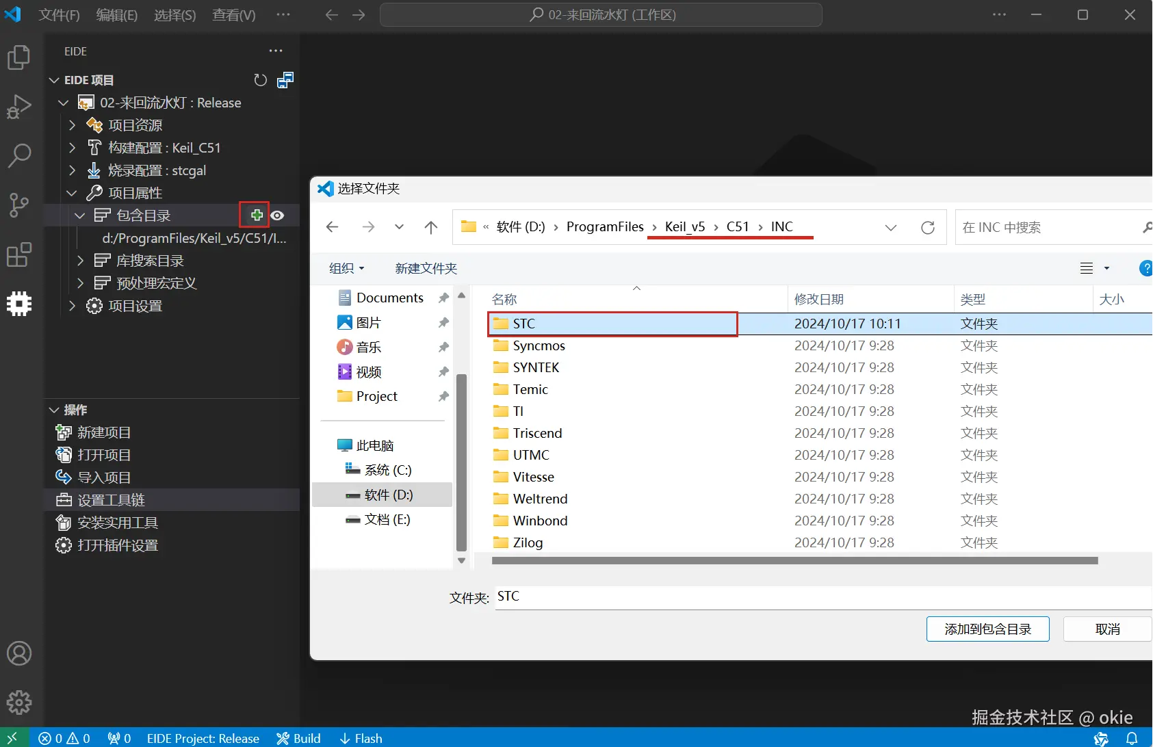Toggle the eye icon on 包含目录 row
The image size is (1153, 747).
point(277,215)
